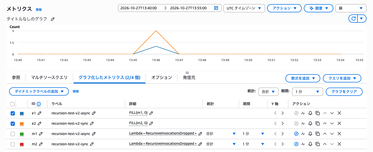
Task: Switch to the 参照 tab
Action: pos(16,77)
